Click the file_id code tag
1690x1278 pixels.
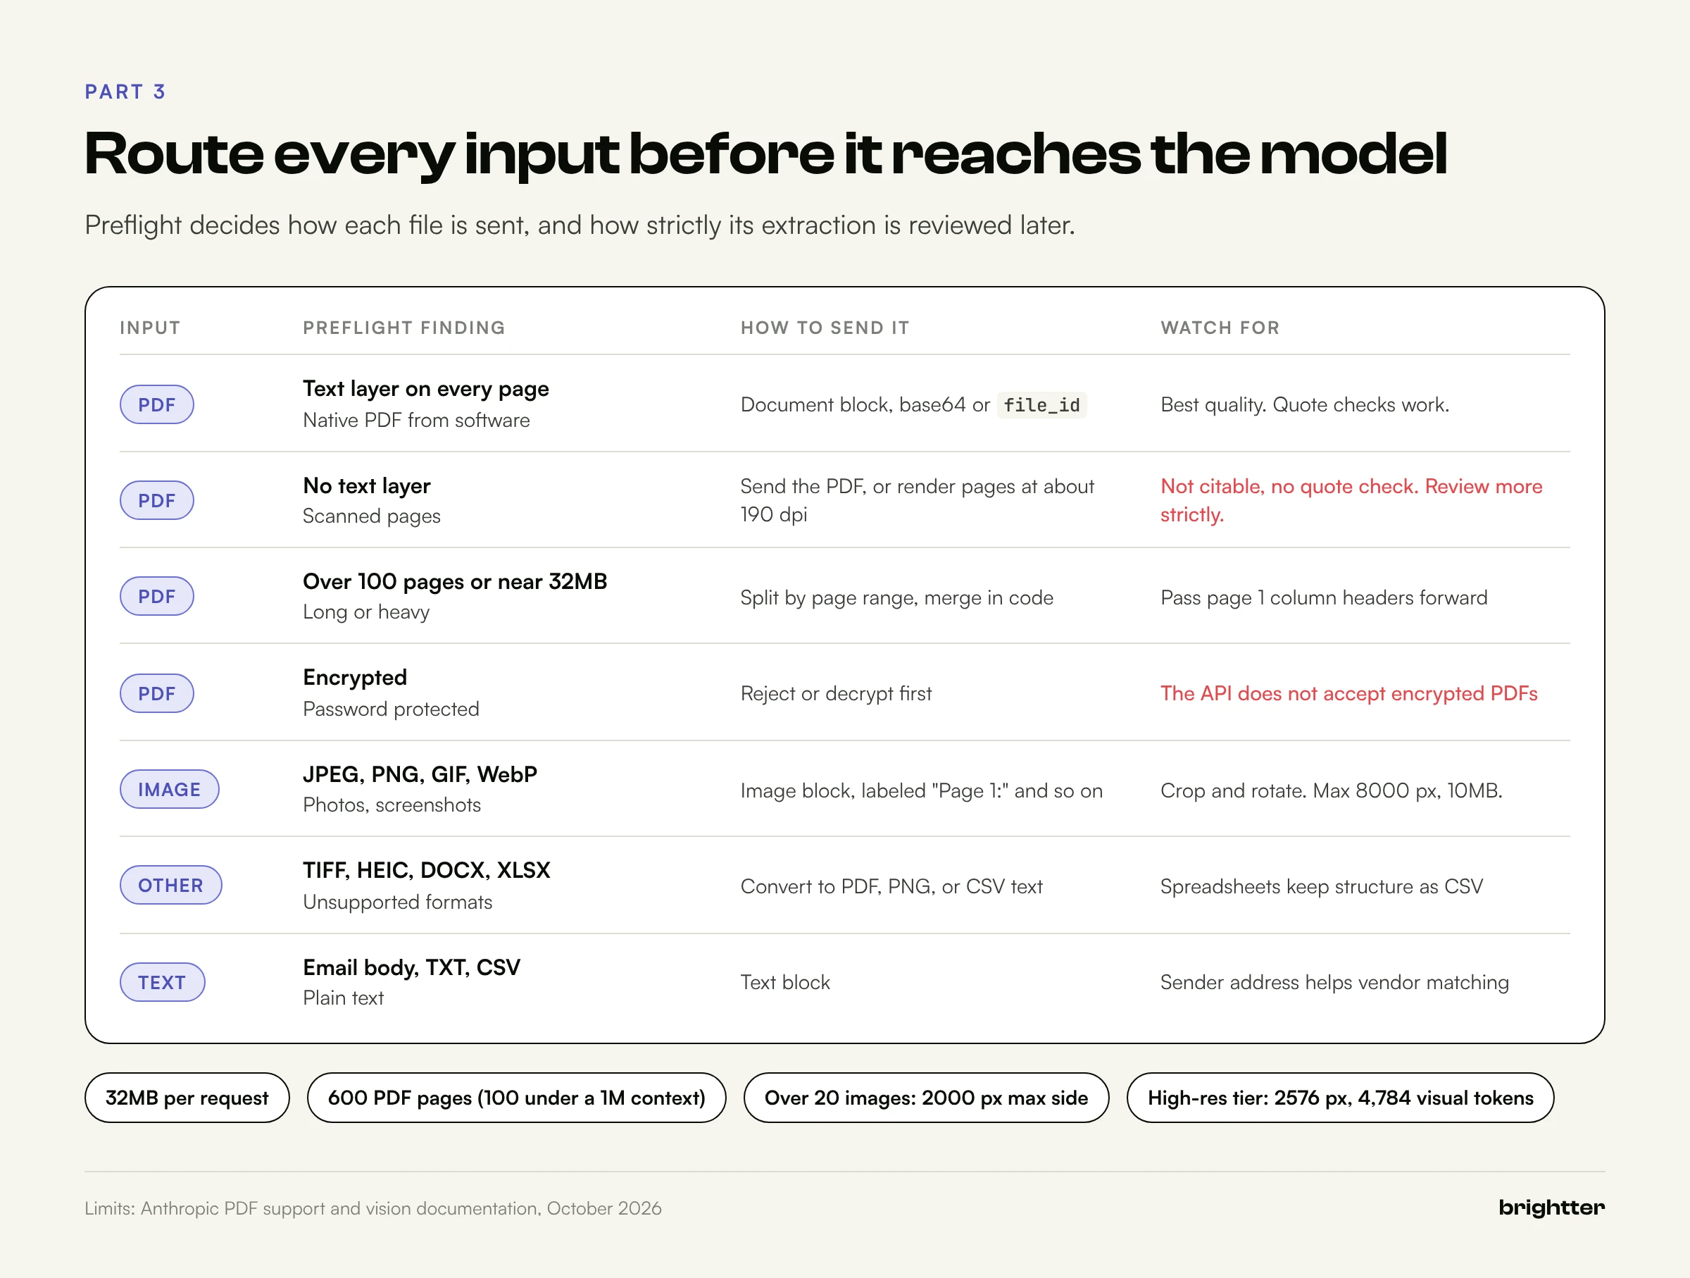pos(1041,405)
